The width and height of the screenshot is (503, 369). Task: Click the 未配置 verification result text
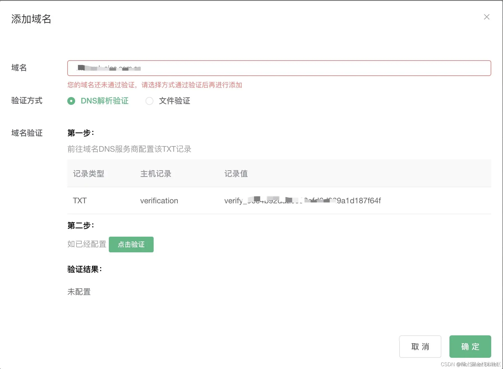(x=79, y=292)
